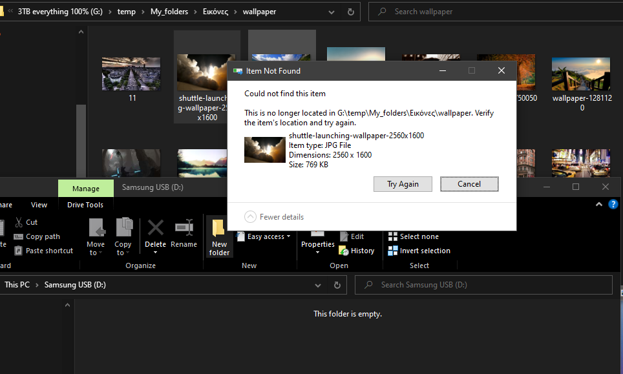This screenshot has height=374, width=623.
Task: Open file History from the ribbon
Action: [x=356, y=251]
